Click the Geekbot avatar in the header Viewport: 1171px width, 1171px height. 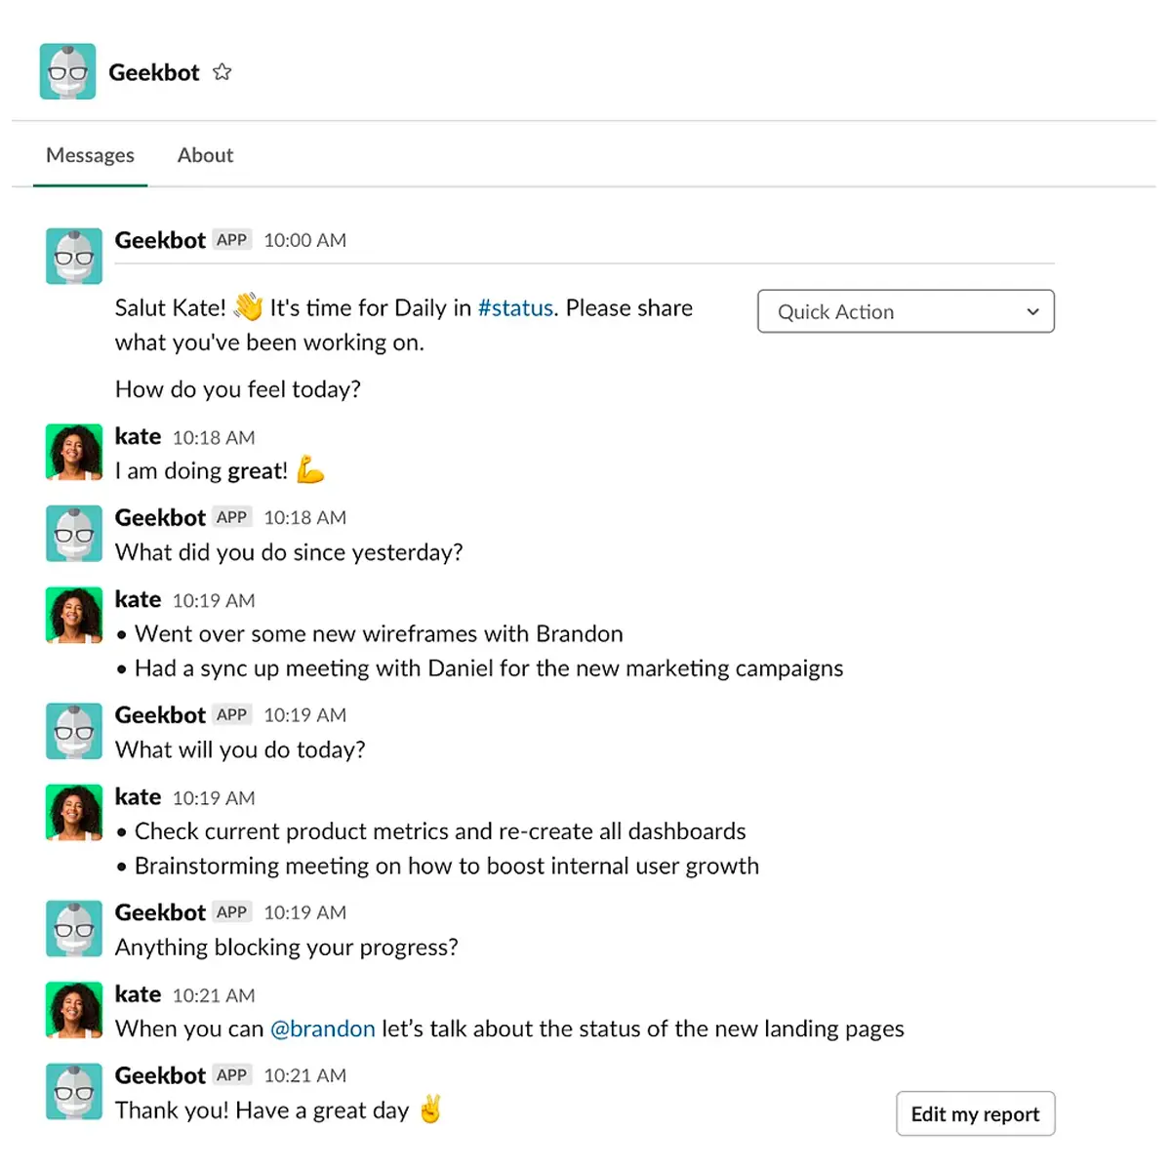point(66,70)
